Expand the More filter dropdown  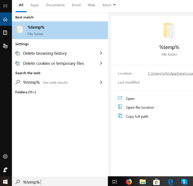pos(109,5)
